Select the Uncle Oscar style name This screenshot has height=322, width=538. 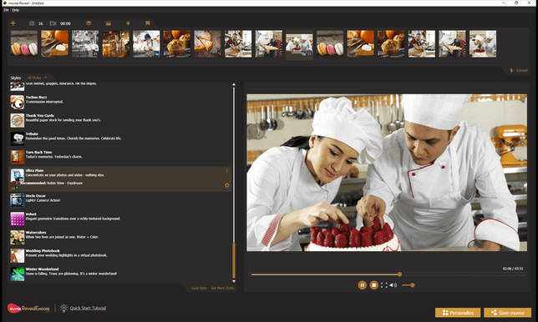coord(36,196)
